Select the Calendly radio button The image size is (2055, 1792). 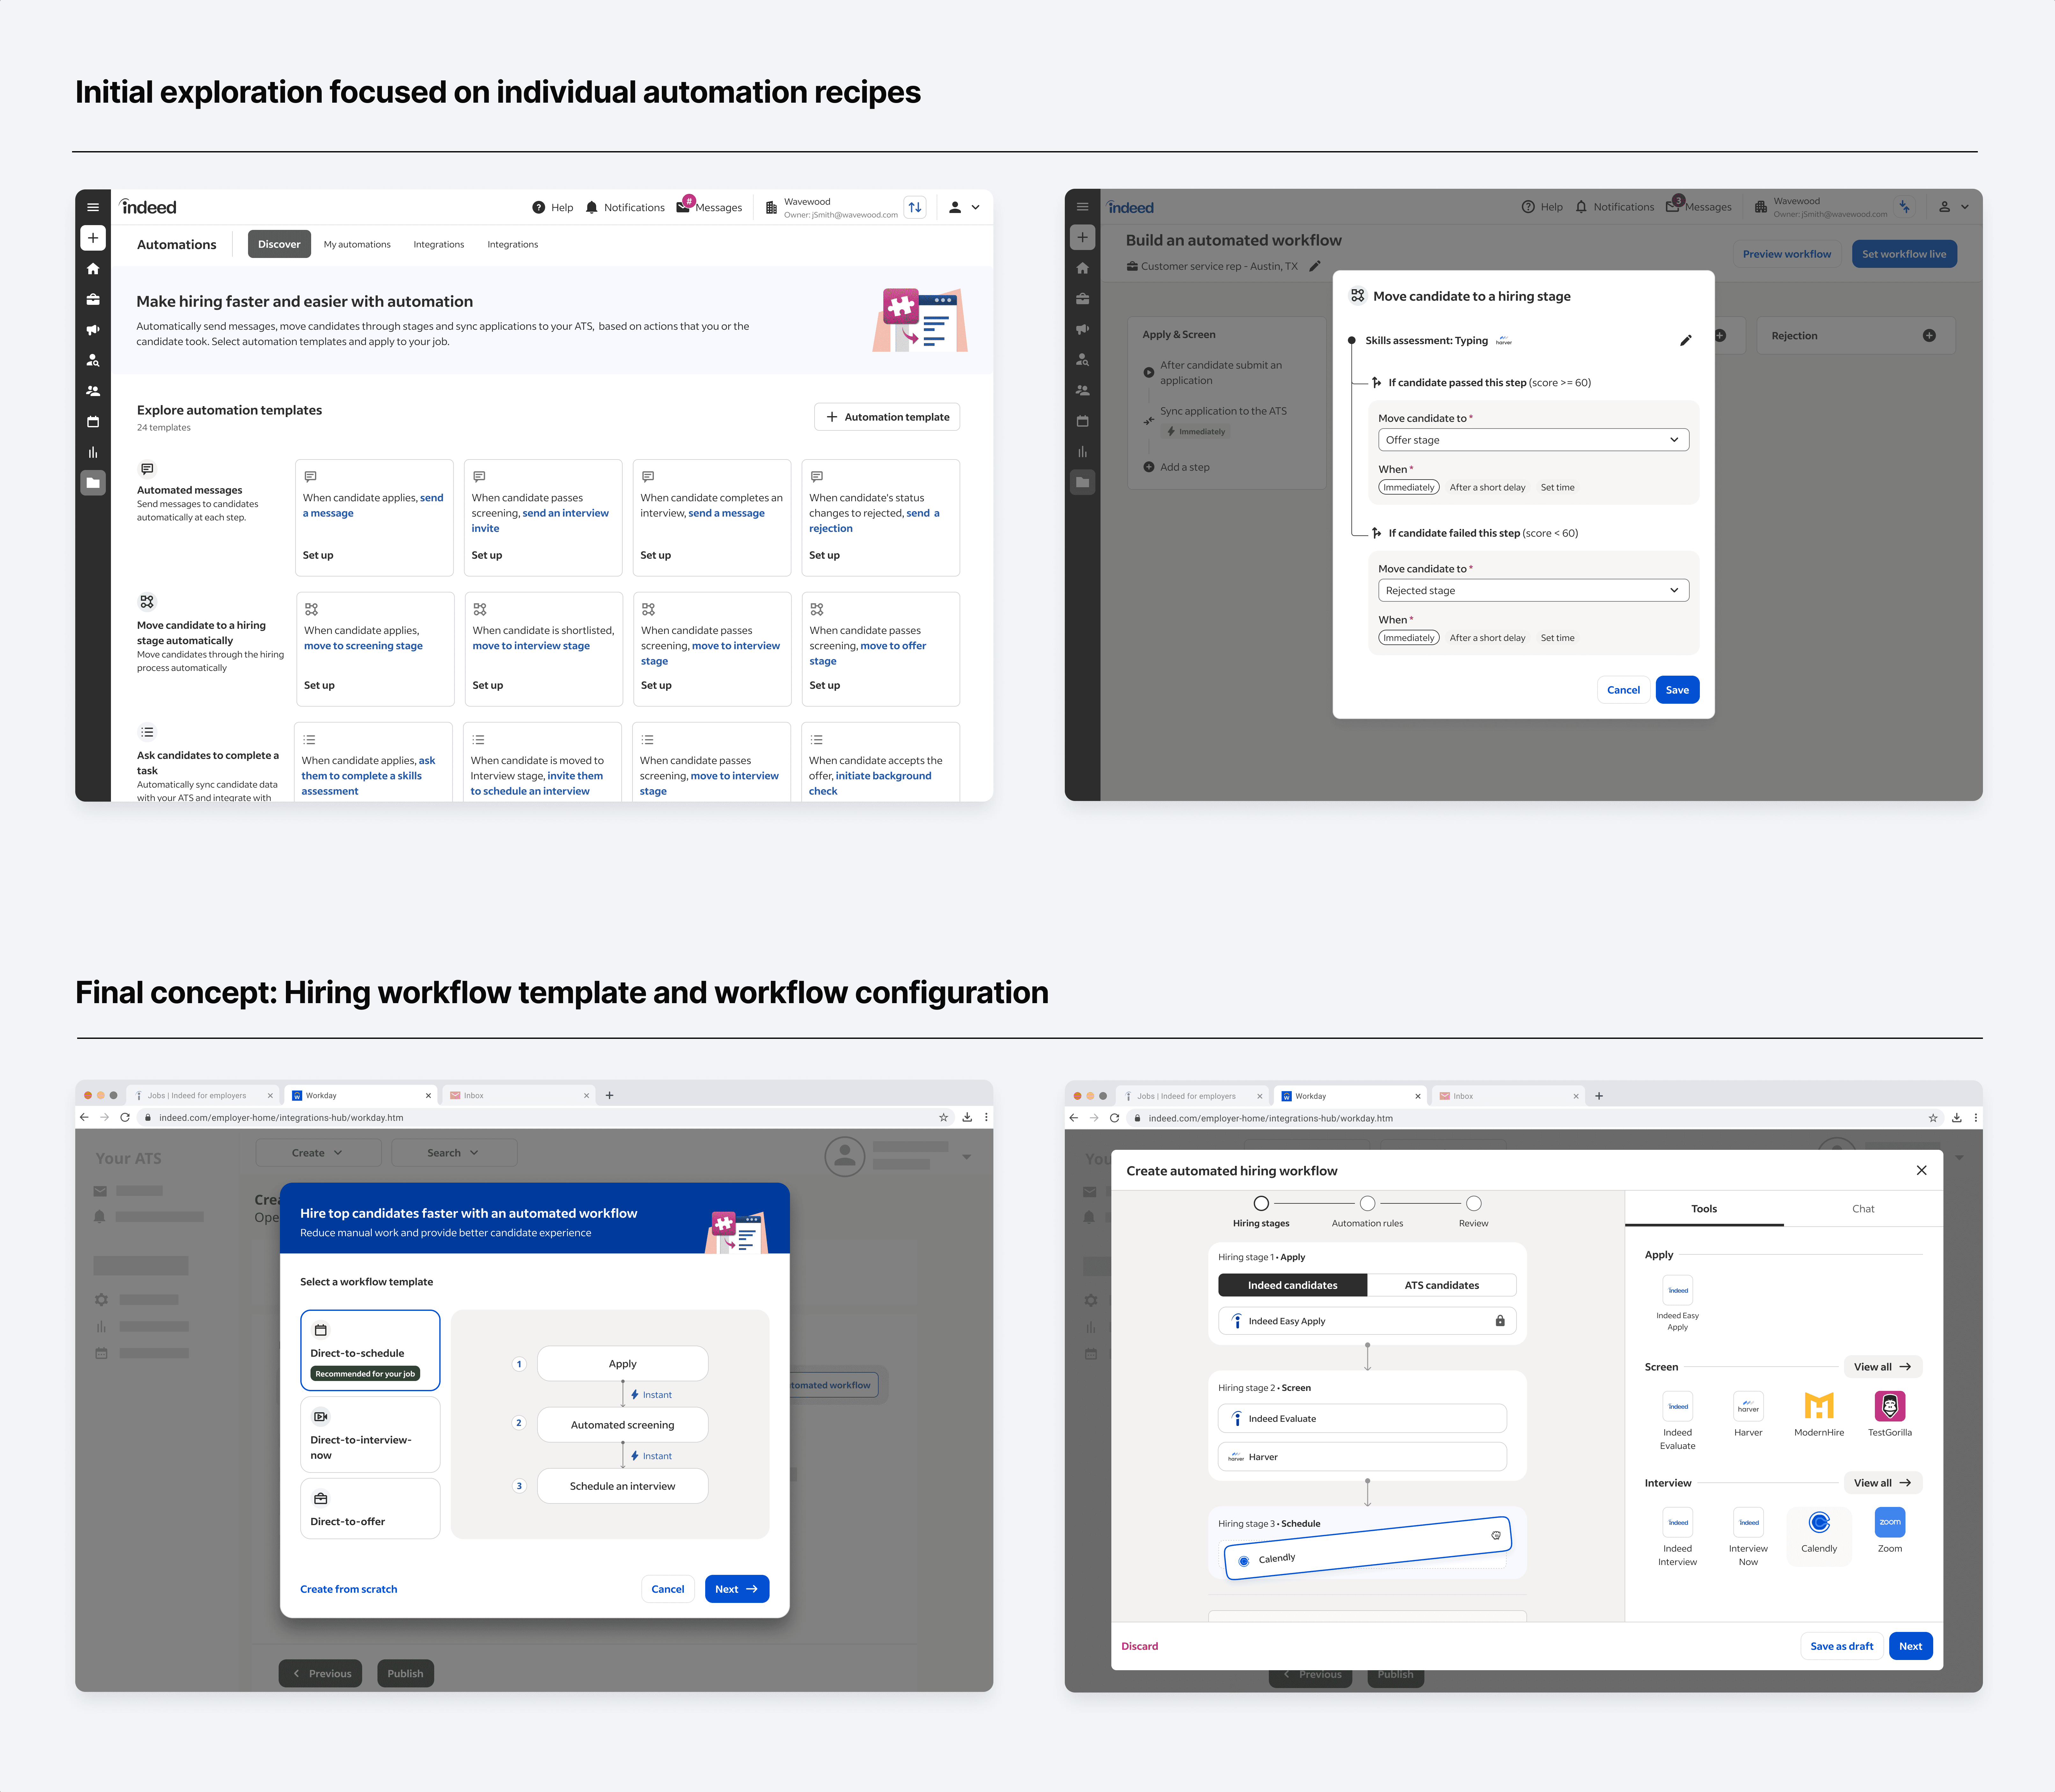click(1244, 1561)
